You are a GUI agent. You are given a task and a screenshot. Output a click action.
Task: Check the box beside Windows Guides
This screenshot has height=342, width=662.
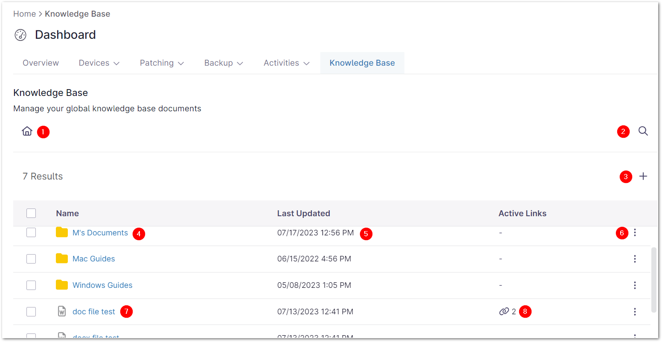pos(31,285)
